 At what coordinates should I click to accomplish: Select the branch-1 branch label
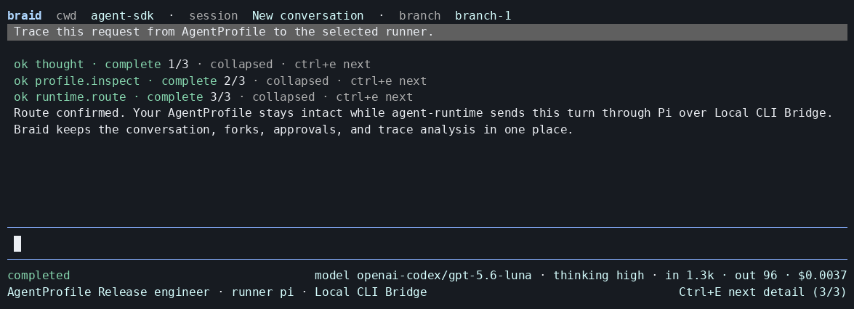(x=483, y=16)
